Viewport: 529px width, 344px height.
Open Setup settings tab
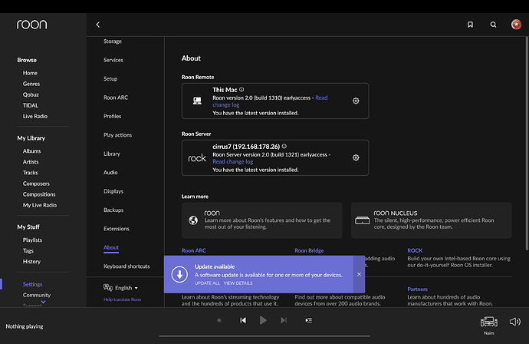pos(110,79)
